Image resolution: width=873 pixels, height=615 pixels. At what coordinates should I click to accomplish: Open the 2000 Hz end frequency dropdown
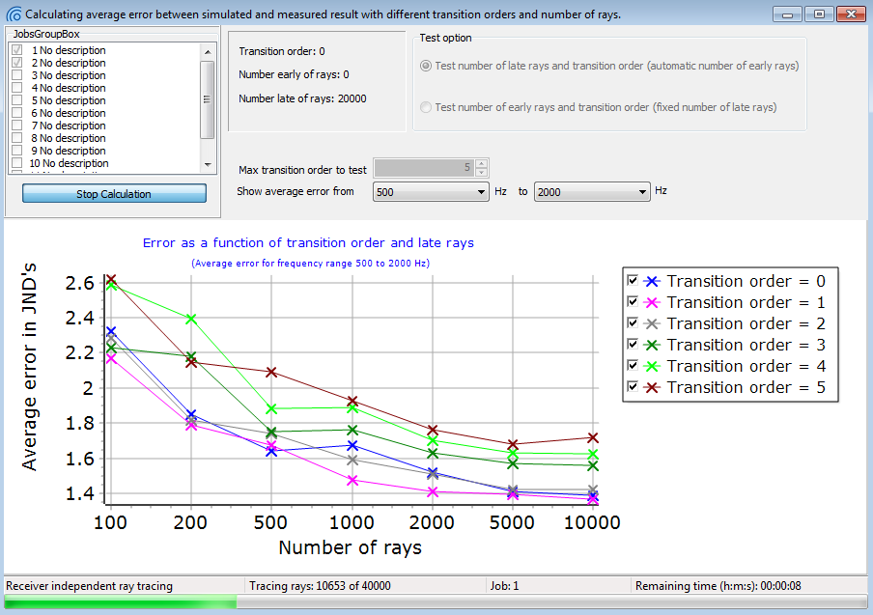tap(592, 192)
